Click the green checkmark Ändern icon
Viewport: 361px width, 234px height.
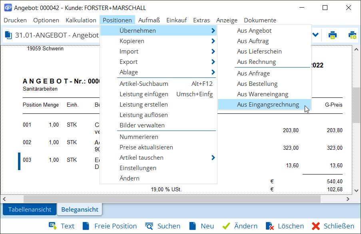(x=226, y=226)
